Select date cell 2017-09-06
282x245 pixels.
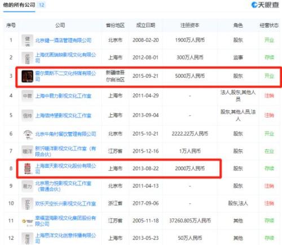tap(146, 203)
